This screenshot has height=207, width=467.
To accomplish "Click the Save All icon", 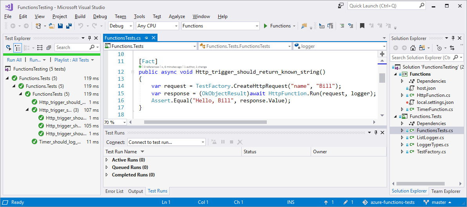I will click(x=69, y=26).
